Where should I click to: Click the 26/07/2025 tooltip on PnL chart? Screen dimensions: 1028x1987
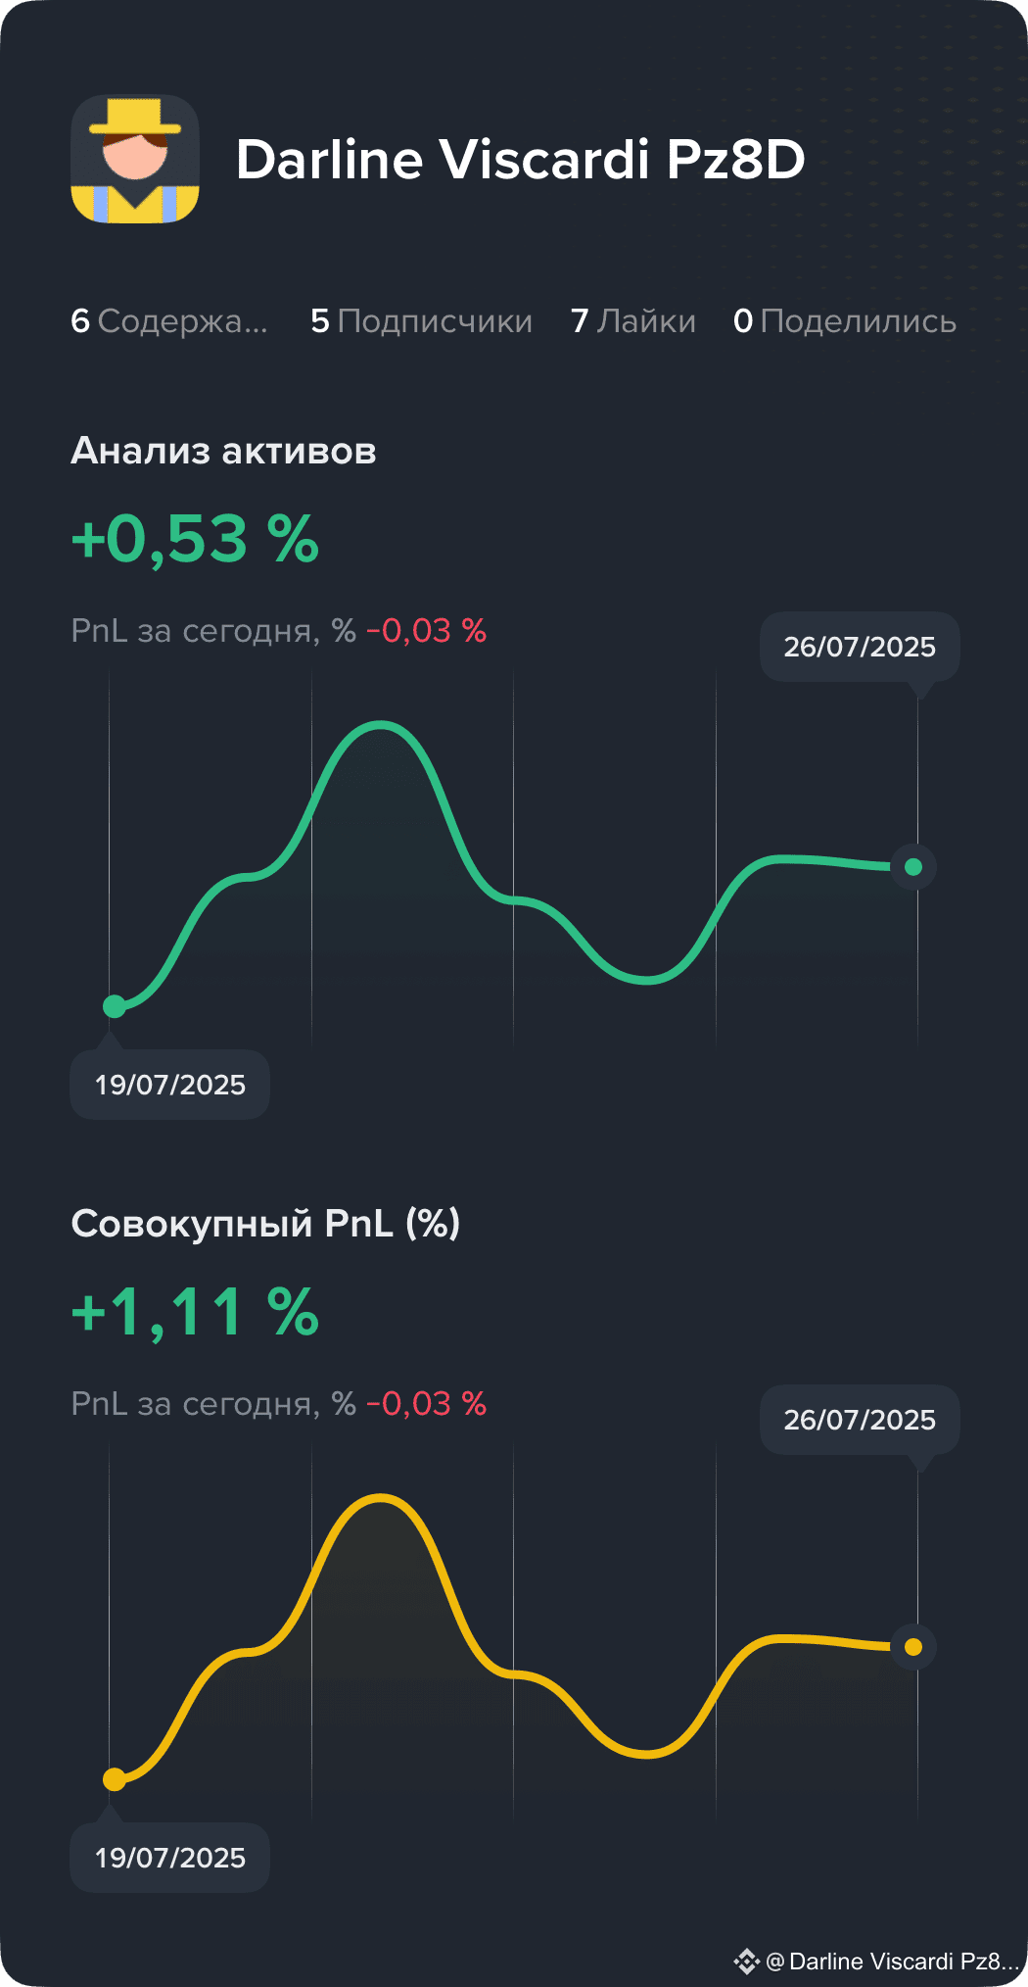pyautogui.click(x=860, y=1420)
